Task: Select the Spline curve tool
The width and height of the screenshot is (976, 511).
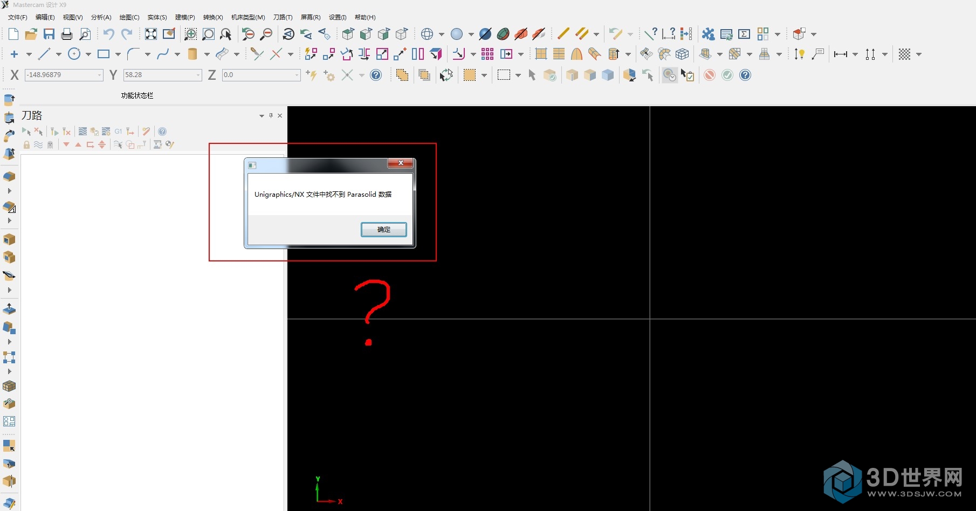Action: click(163, 54)
